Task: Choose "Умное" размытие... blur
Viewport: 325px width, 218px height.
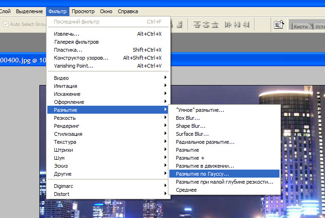Action: (224, 110)
